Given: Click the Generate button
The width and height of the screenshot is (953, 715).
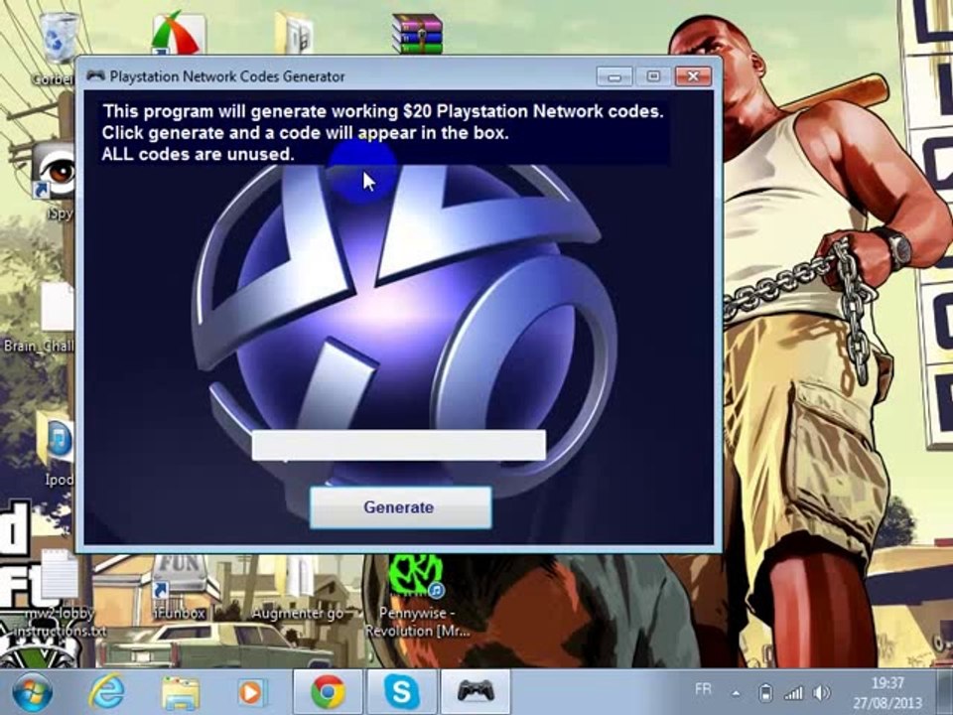Looking at the screenshot, I should 400,507.
